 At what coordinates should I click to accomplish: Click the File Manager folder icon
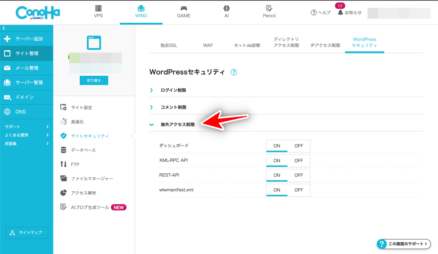pyautogui.click(x=64, y=179)
